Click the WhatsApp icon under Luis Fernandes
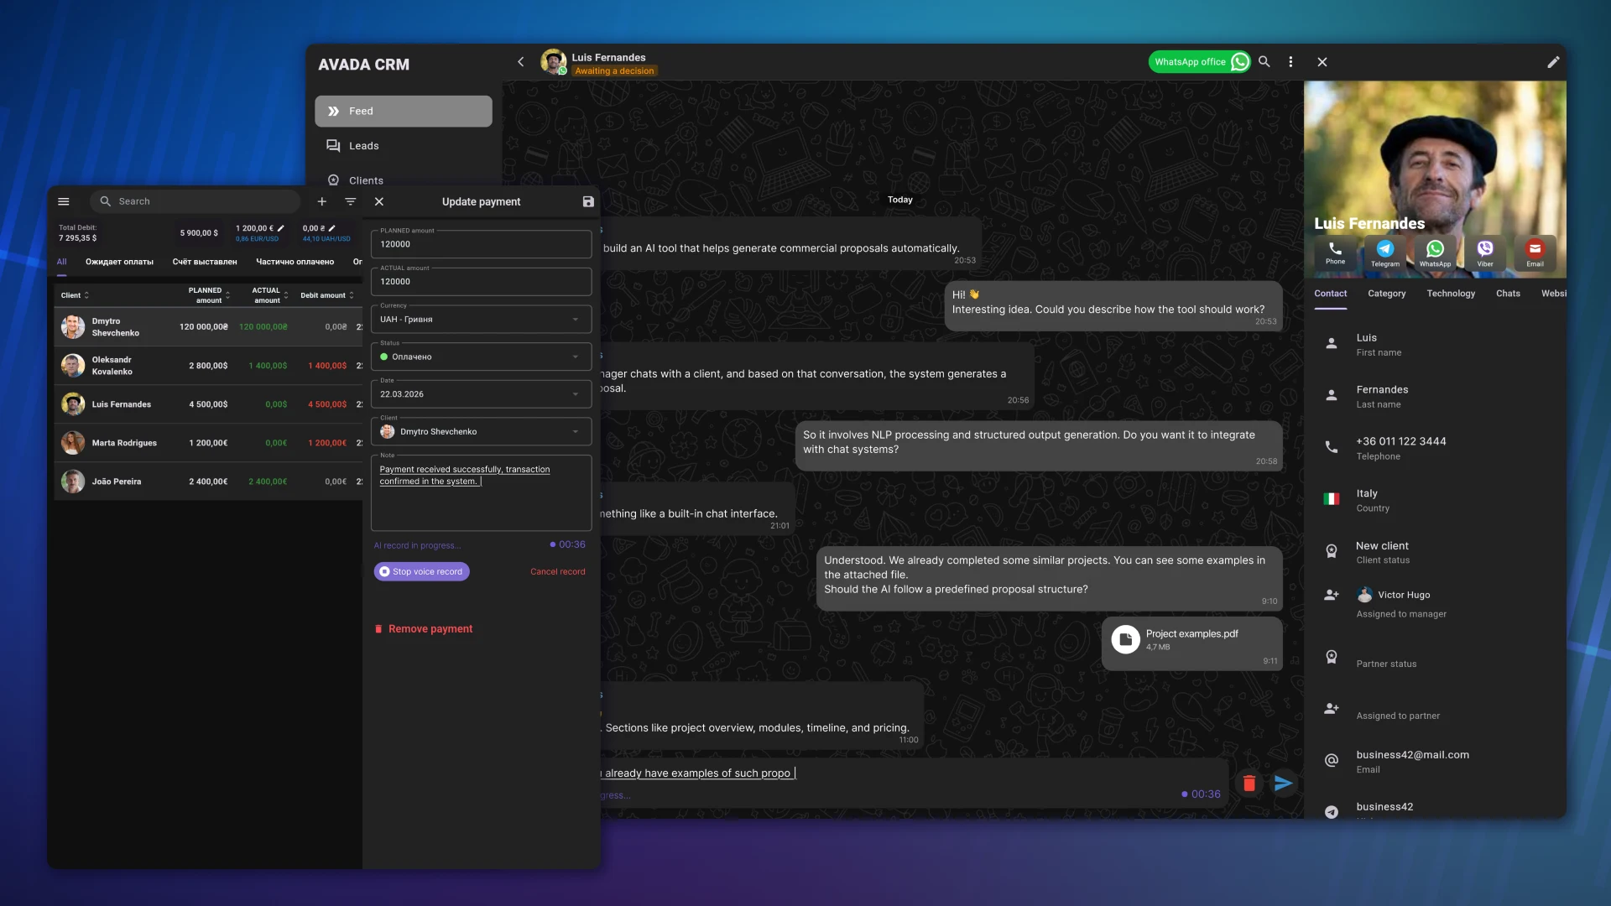The height and width of the screenshot is (906, 1611). pyautogui.click(x=1435, y=250)
